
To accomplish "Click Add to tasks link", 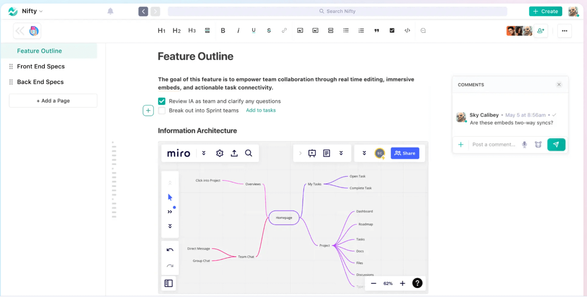I will point(261,110).
